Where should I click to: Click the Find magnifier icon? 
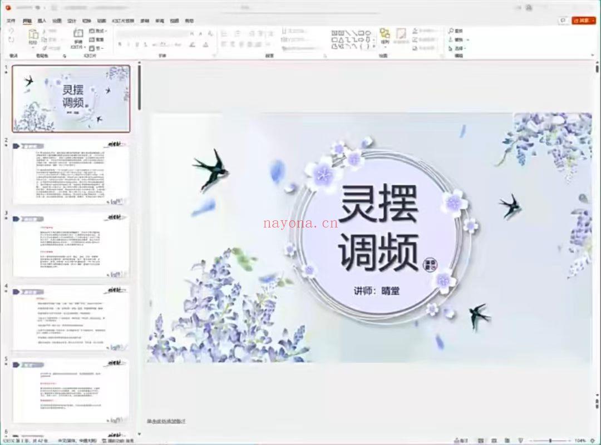tap(451, 30)
